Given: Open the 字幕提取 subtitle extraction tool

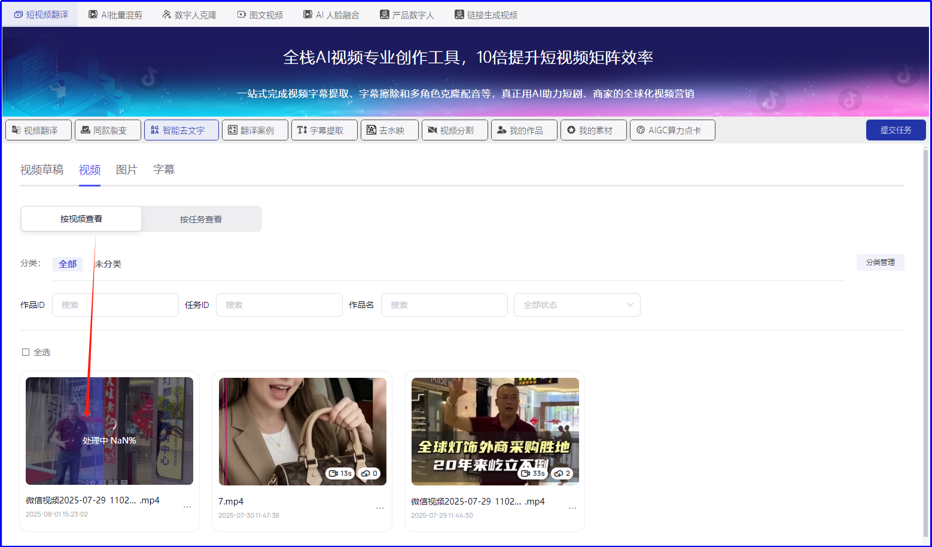Looking at the screenshot, I should pos(324,130).
